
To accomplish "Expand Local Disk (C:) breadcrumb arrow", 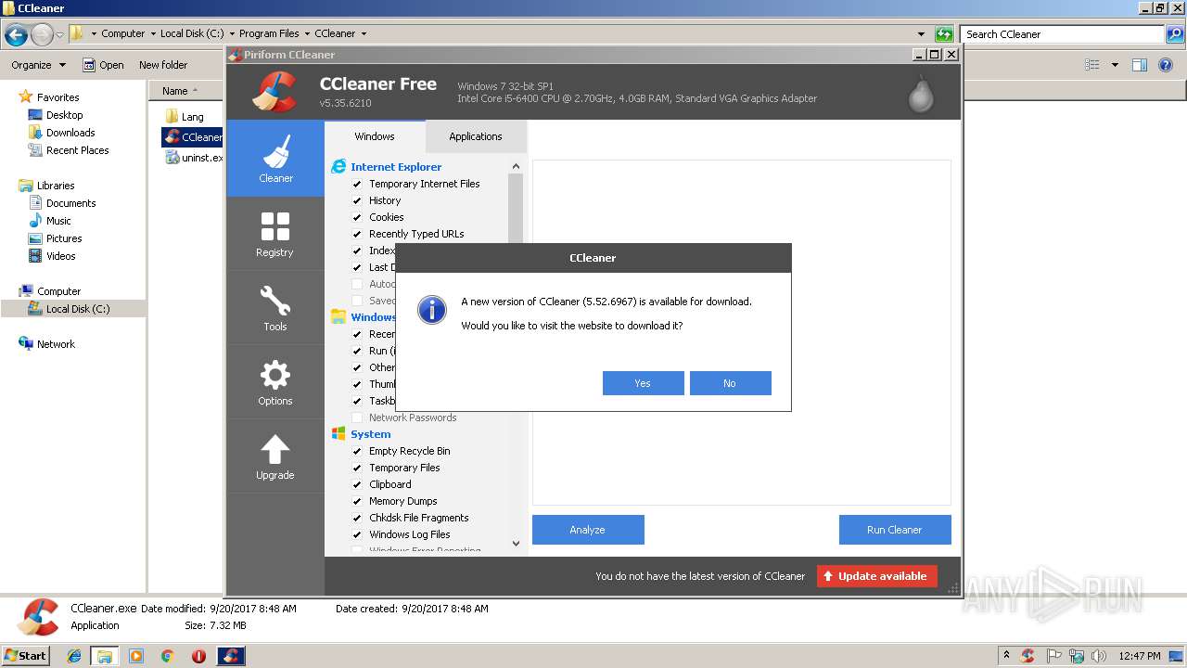I will click(x=231, y=34).
